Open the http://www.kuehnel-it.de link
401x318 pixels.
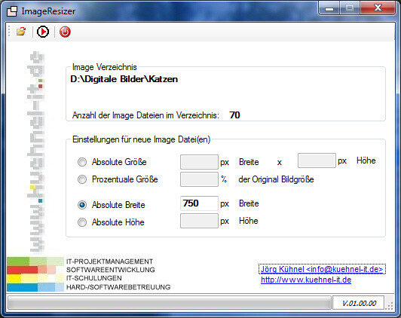pos(306,280)
